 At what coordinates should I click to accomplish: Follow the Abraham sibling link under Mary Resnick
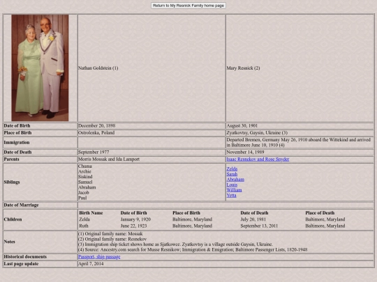coord(235,180)
